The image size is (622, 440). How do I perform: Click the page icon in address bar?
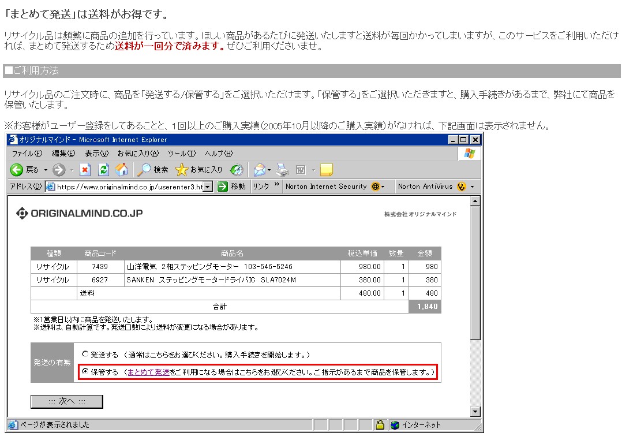click(50, 187)
